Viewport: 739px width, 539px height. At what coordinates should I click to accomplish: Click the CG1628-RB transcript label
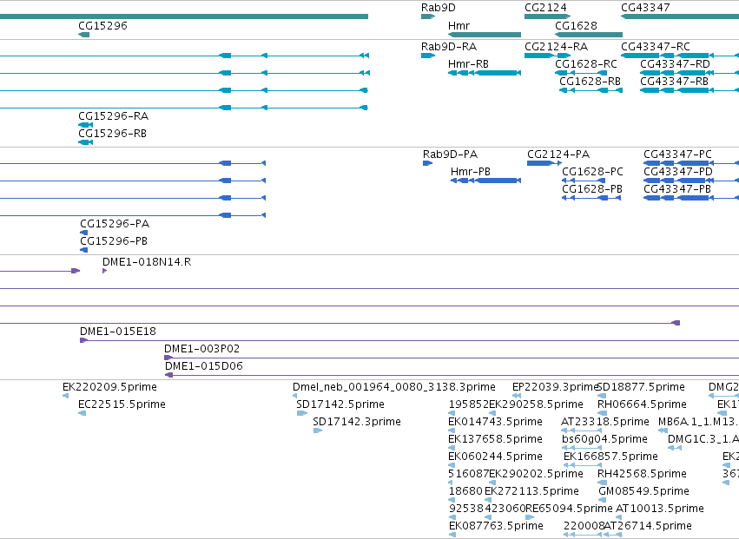click(590, 81)
